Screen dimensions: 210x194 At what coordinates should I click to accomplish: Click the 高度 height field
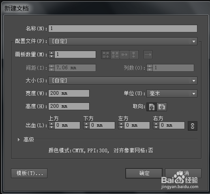pyautogui.click(x=69, y=106)
